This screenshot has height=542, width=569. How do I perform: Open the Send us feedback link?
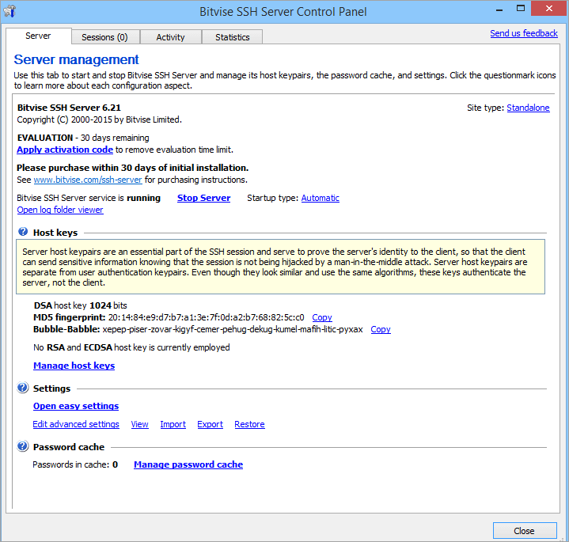pyautogui.click(x=524, y=33)
